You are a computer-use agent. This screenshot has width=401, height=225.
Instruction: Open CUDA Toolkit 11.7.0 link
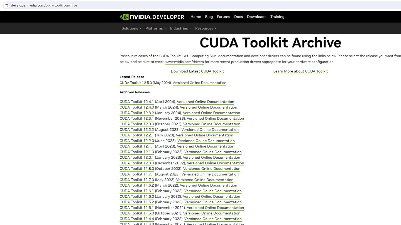click(137, 179)
